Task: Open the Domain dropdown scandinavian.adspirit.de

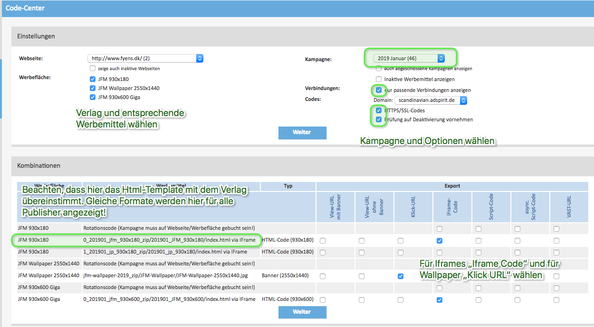Action: pyautogui.click(x=431, y=100)
